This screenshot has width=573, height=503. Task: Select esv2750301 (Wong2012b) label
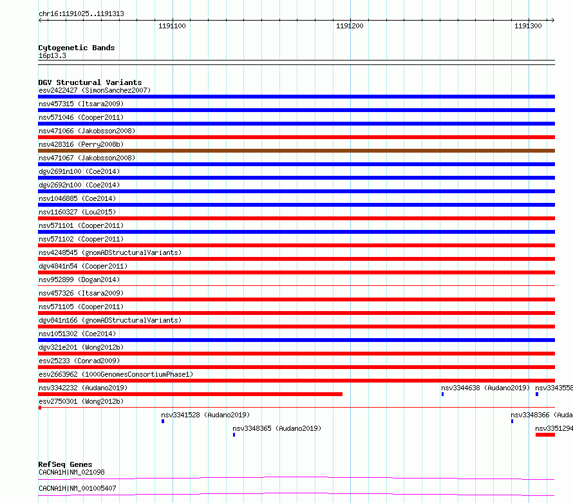(81, 401)
